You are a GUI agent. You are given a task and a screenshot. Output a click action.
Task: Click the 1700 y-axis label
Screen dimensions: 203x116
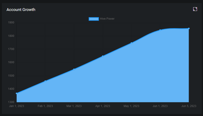(11, 49)
